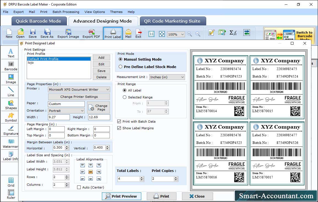Click the Add print profile button
318x202 pixels.
coord(101,57)
